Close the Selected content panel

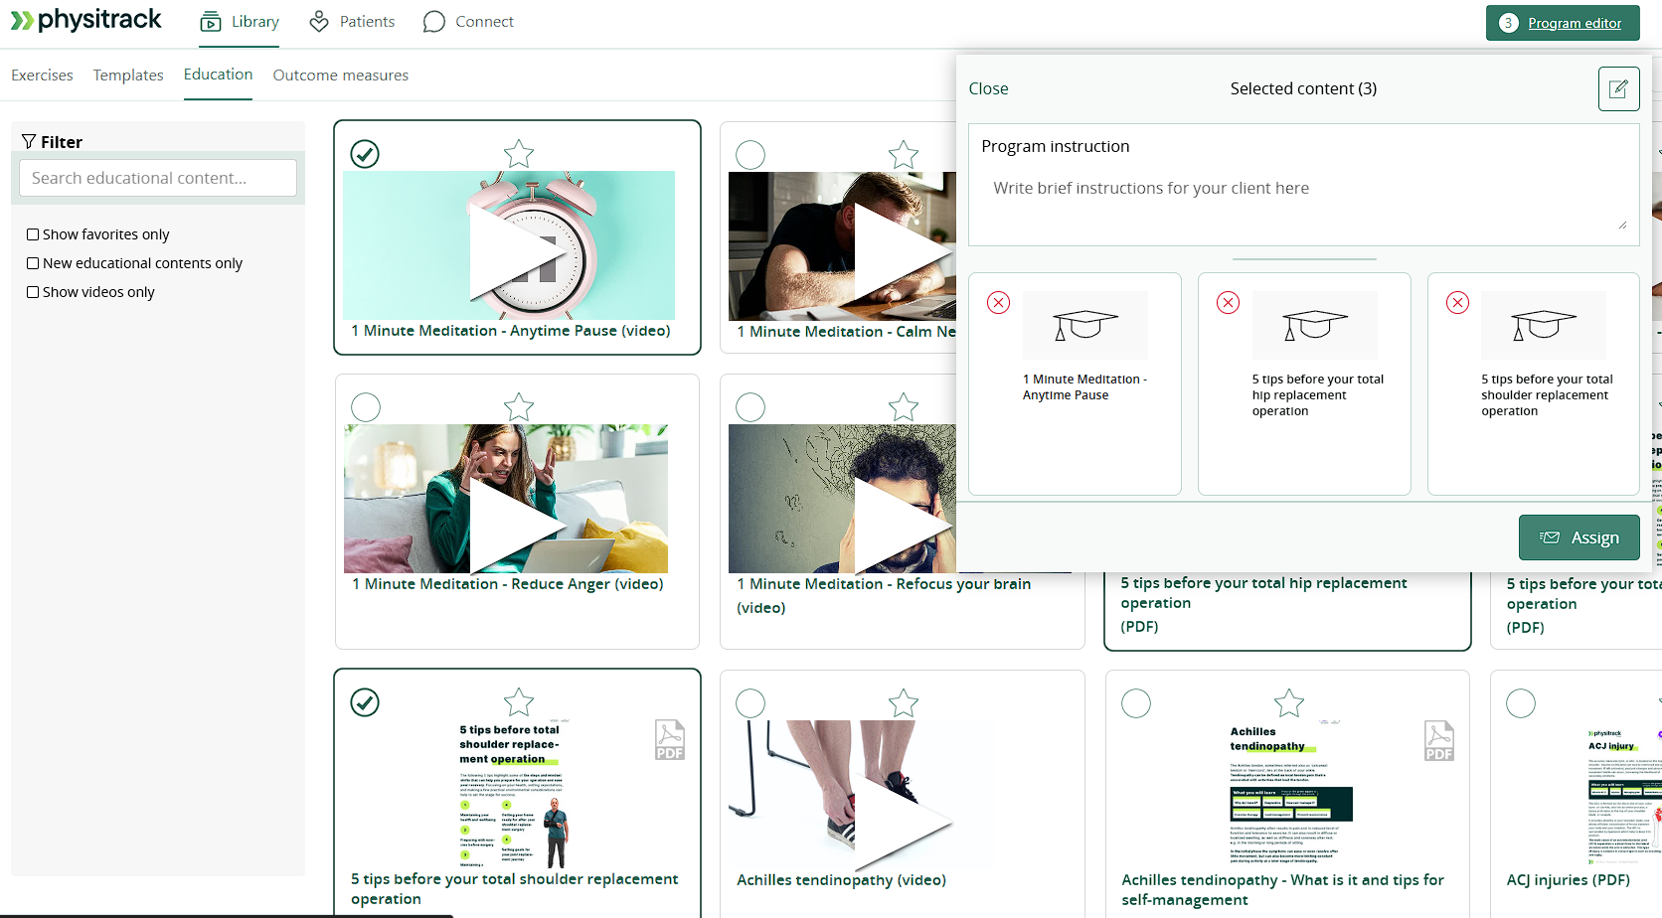(988, 88)
